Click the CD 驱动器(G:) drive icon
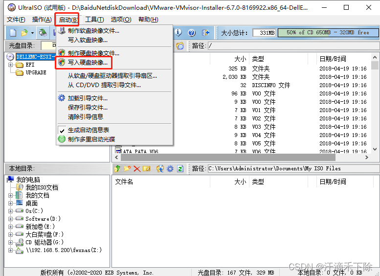Image resolution: width=380 pixels, height=276 pixels. (20, 242)
